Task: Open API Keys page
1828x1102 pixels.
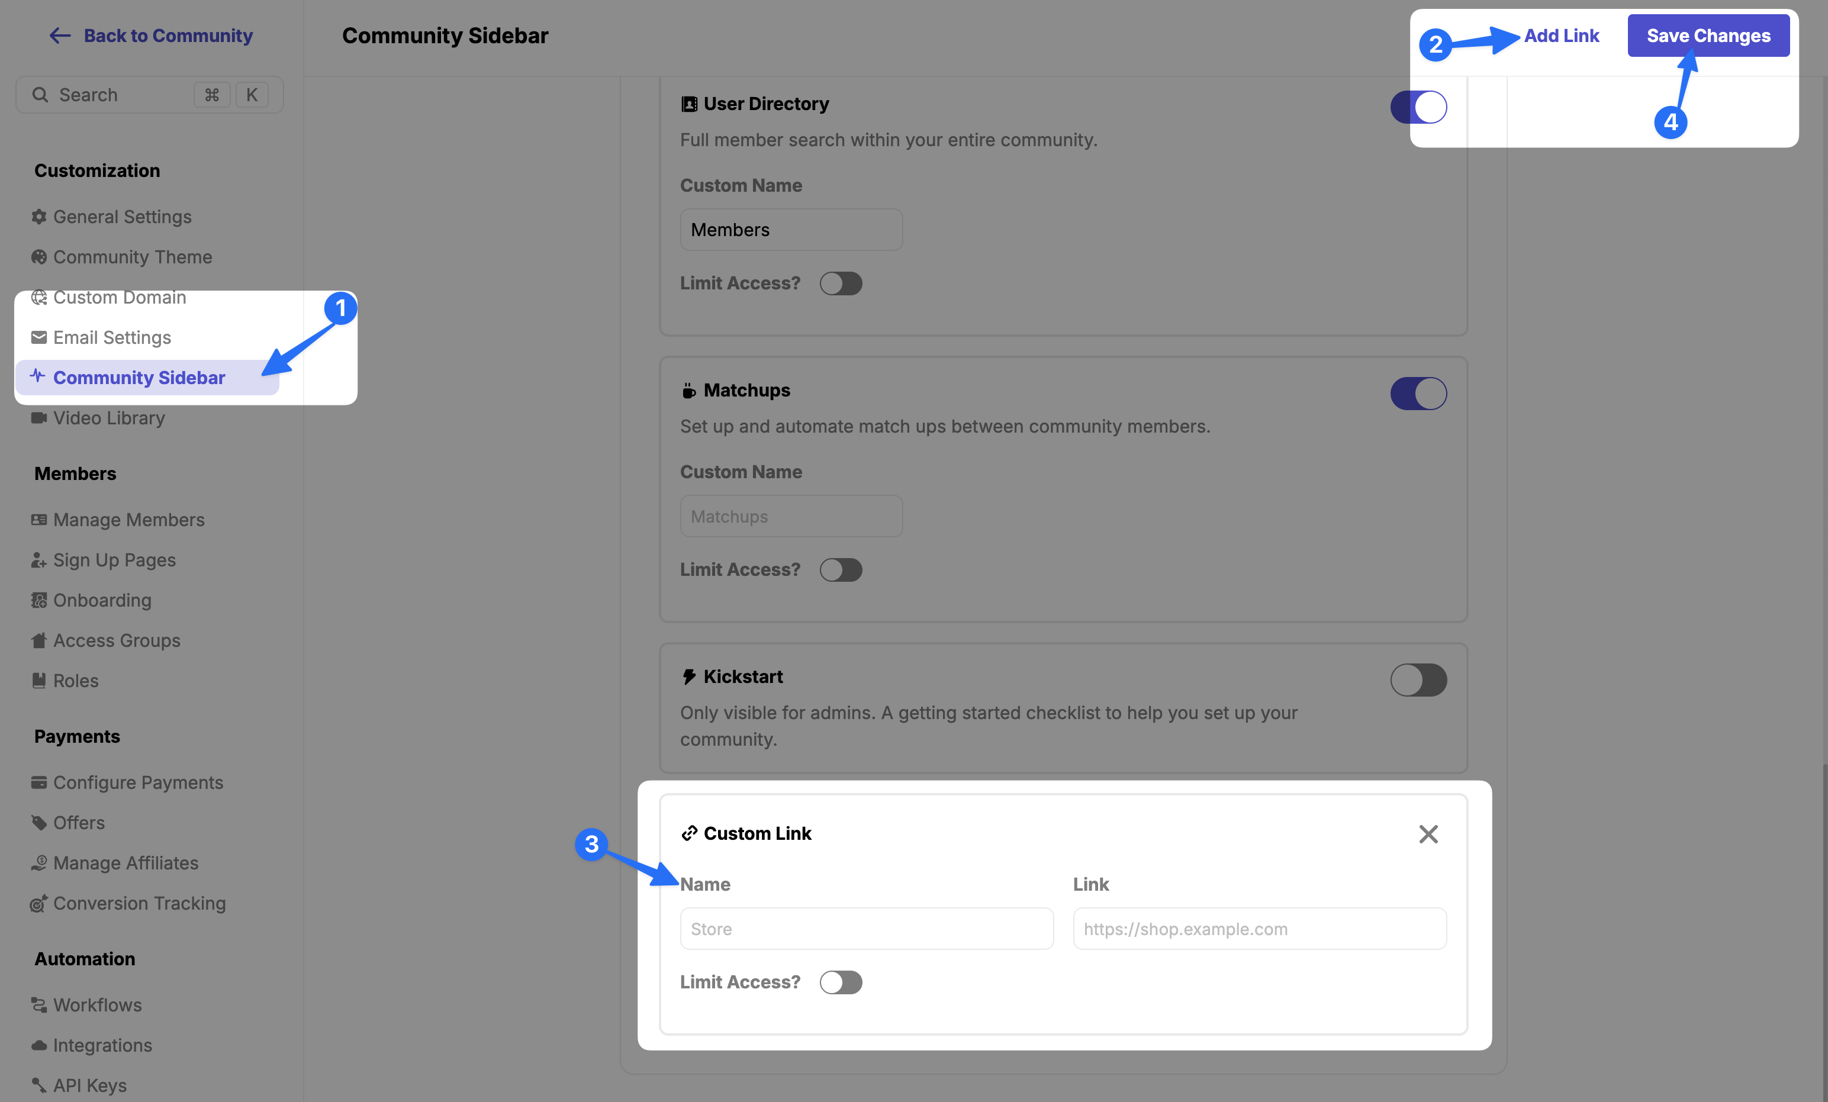Action: [90, 1085]
